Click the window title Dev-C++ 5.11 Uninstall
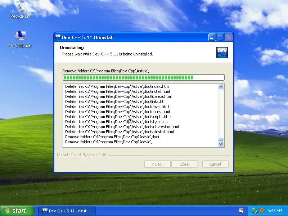This screenshot has height=216, width=288. (88, 37)
